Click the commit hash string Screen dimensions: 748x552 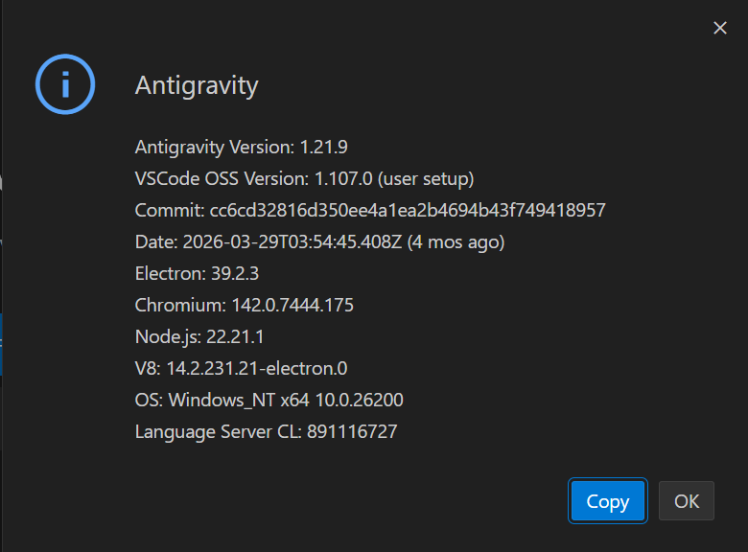(408, 210)
